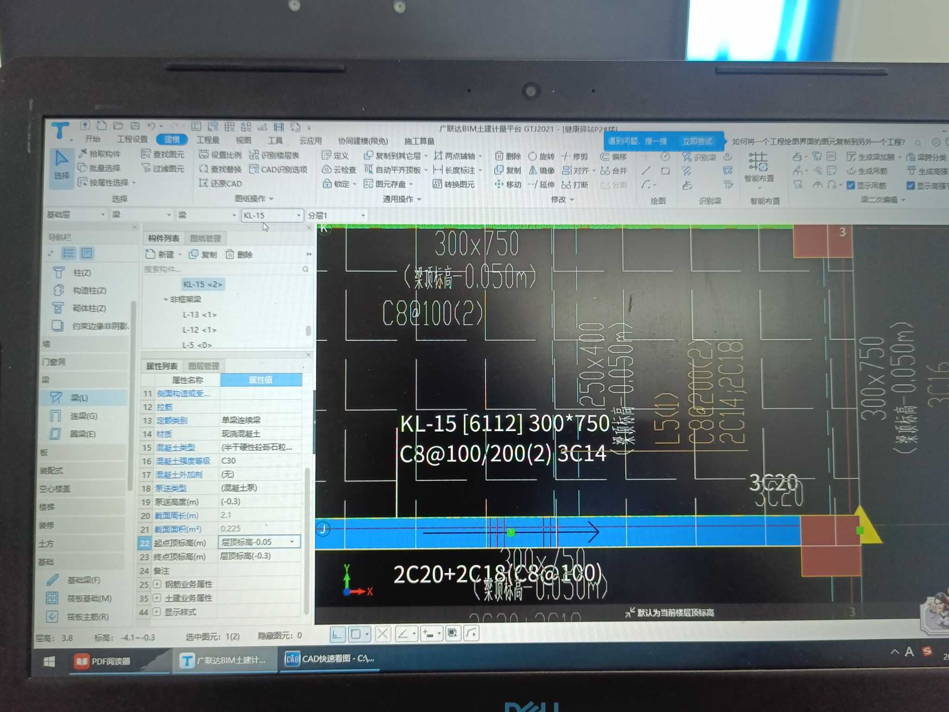The image size is (949, 712).
Task: Click 过滤图元 filter elements
Action: [x=163, y=168]
